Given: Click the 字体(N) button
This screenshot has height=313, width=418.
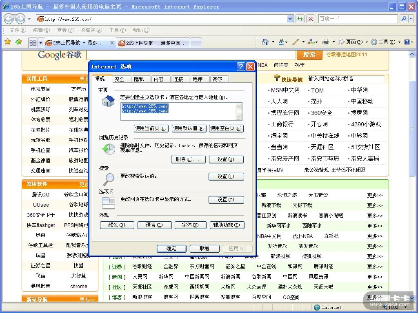Looking at the screenshot, I should pos(190,225).
